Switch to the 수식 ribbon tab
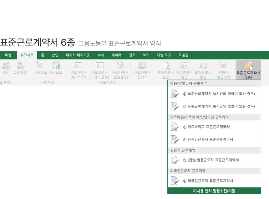 (101, 55)
